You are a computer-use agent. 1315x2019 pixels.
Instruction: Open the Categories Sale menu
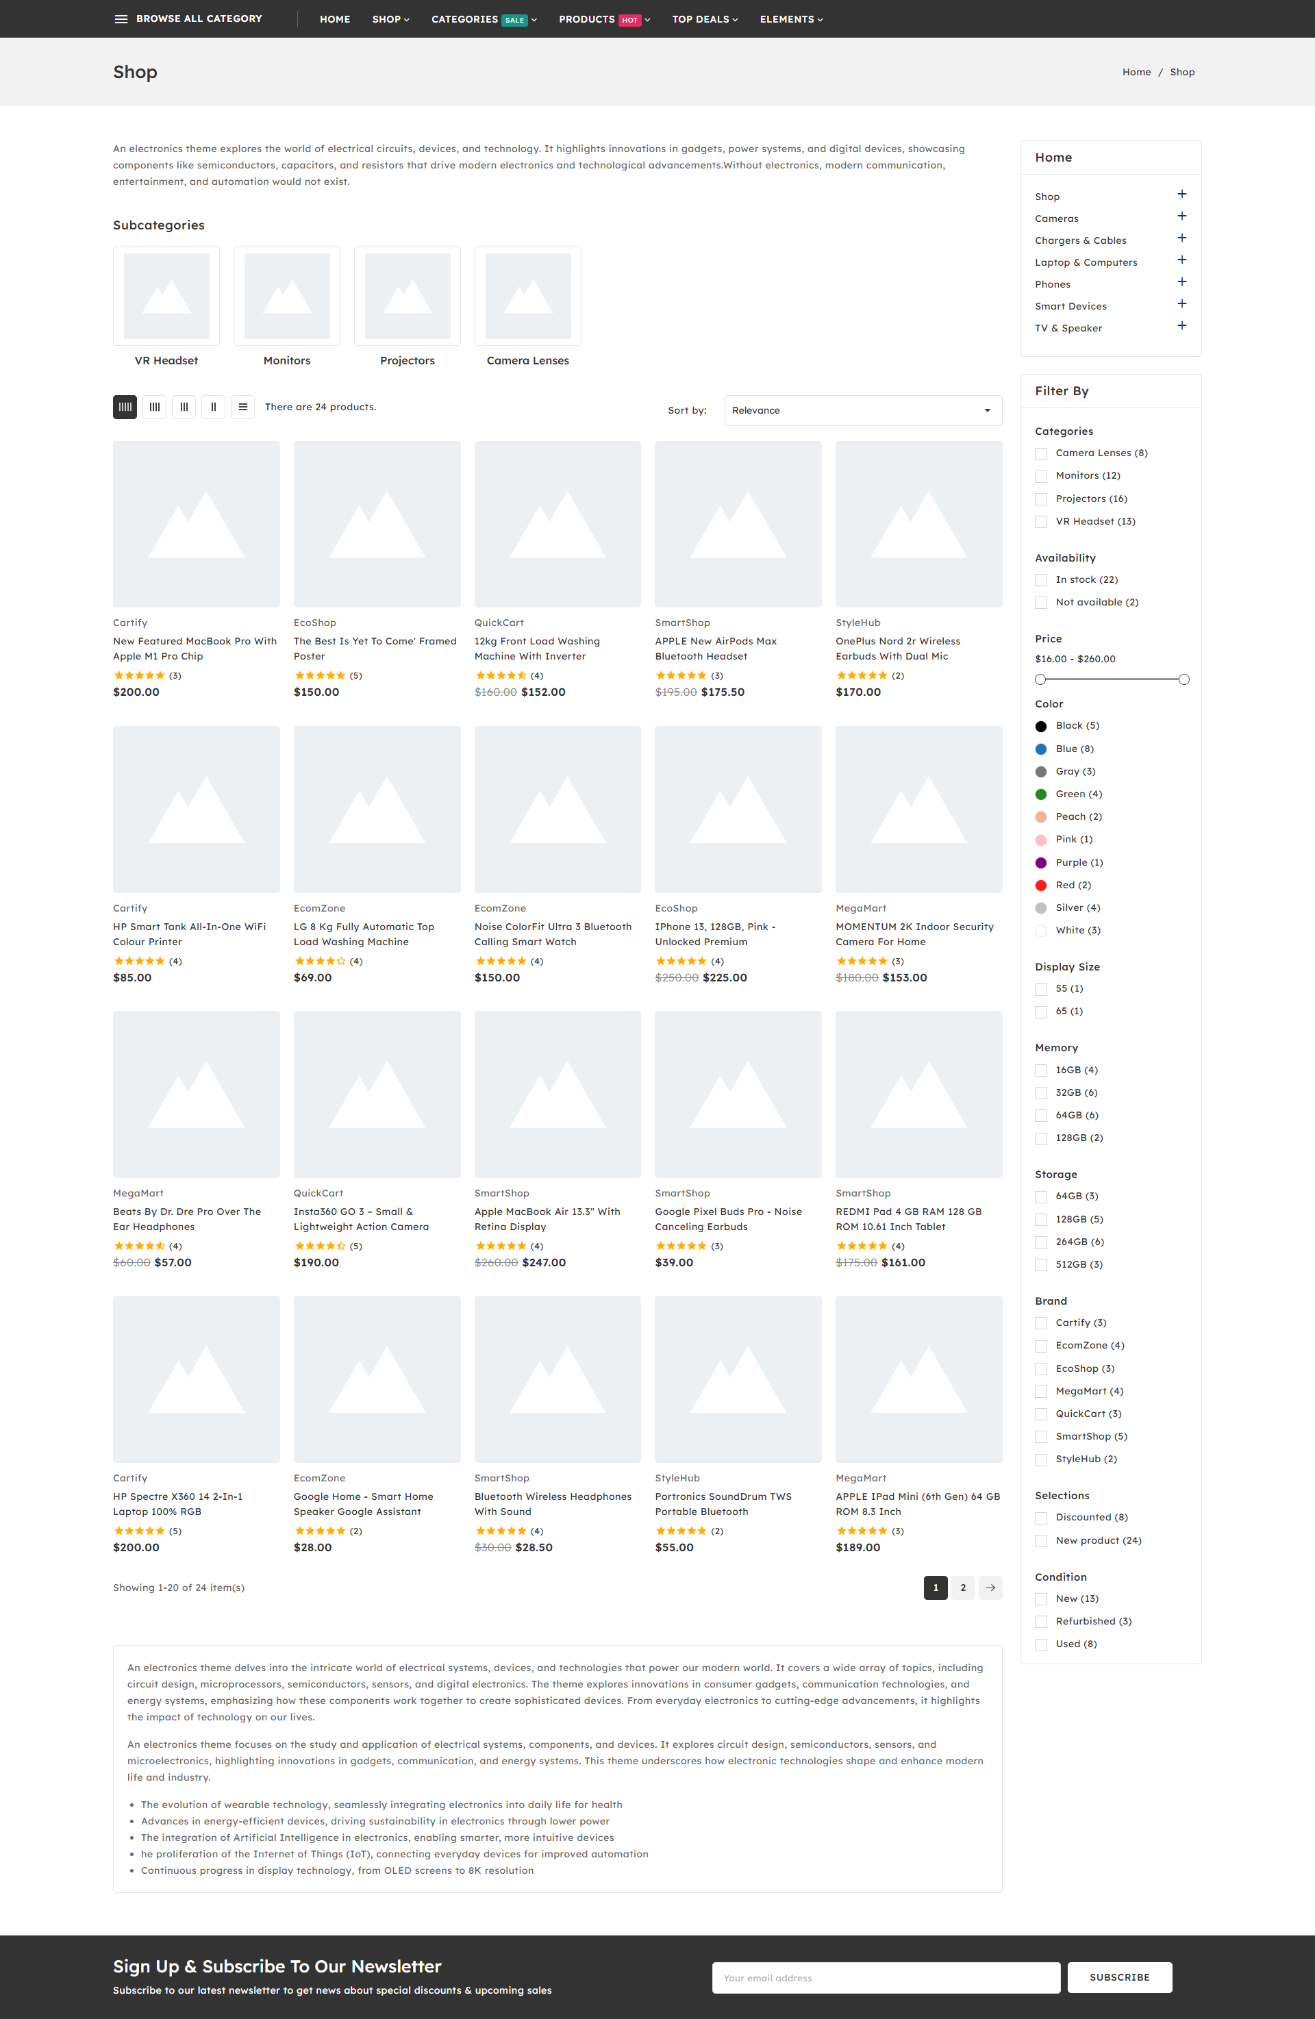[x=484, y=18]
